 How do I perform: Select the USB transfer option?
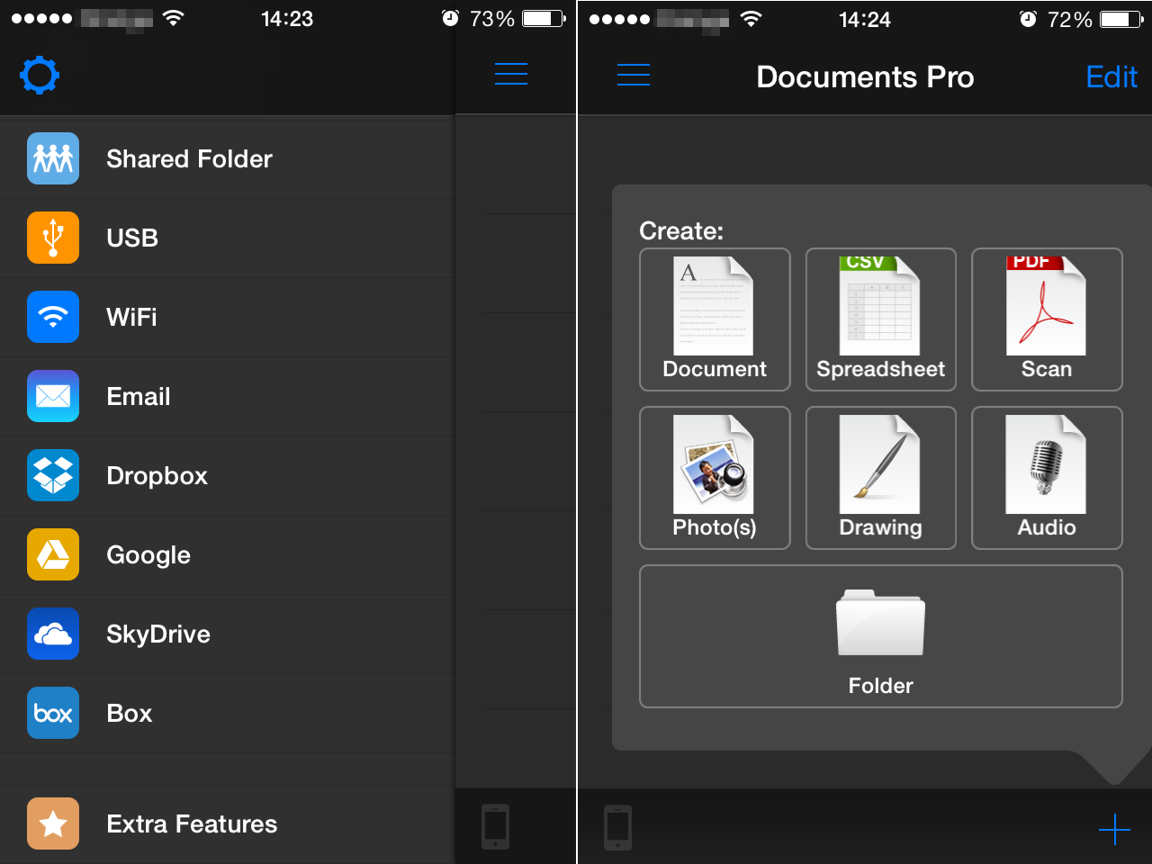[x=227, y=238]
